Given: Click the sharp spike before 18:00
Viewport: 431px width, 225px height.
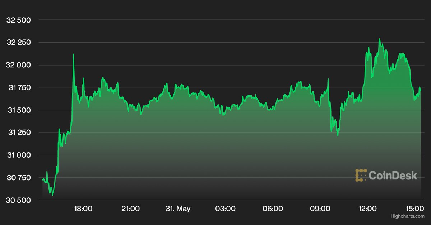Looking at the screenshot, I should pyautogui.click(x=73, y=54).
